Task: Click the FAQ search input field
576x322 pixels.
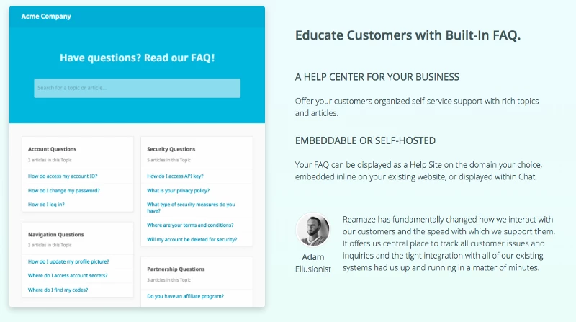Action: (x=137, y=88)
